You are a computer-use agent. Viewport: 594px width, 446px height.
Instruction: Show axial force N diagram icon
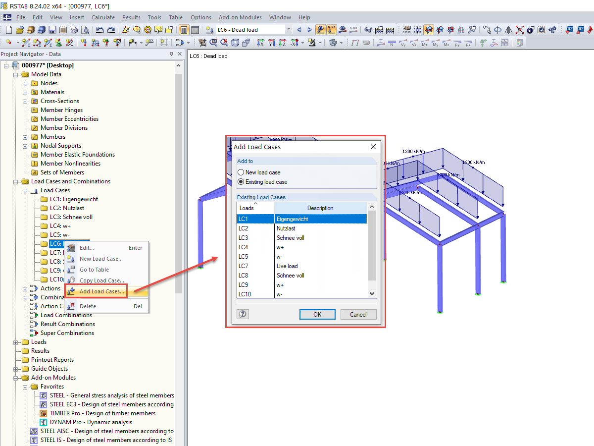pos(392,43)
